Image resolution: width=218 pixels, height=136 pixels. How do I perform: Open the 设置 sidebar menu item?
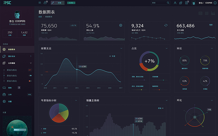coord(17,102)
